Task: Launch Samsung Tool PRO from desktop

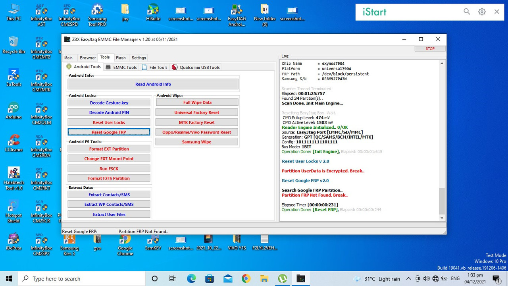Action: [x=97, y=15]
